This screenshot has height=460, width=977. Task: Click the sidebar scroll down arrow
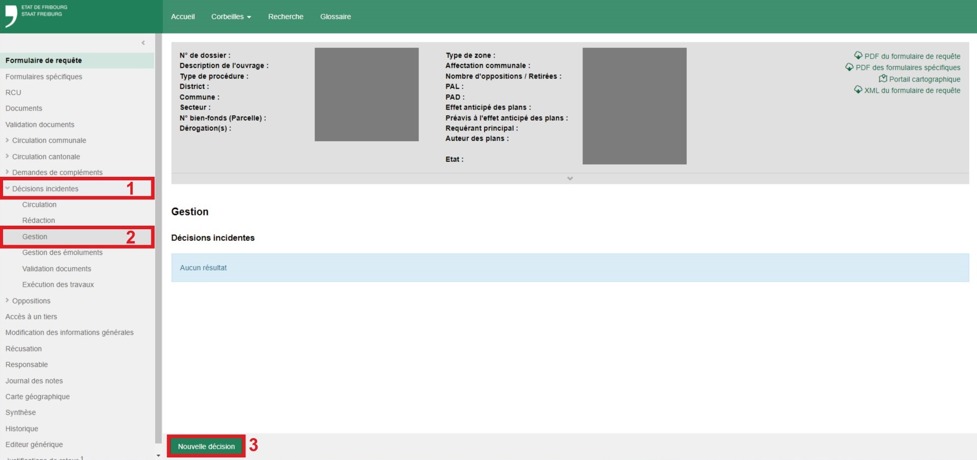(x=158, y=455)
